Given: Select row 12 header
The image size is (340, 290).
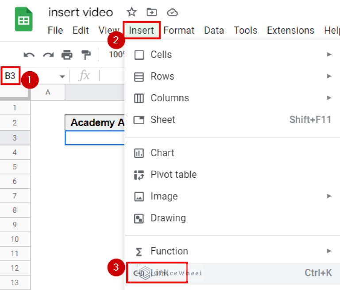Looking at the screenshot, I should (x=15, y=268).
